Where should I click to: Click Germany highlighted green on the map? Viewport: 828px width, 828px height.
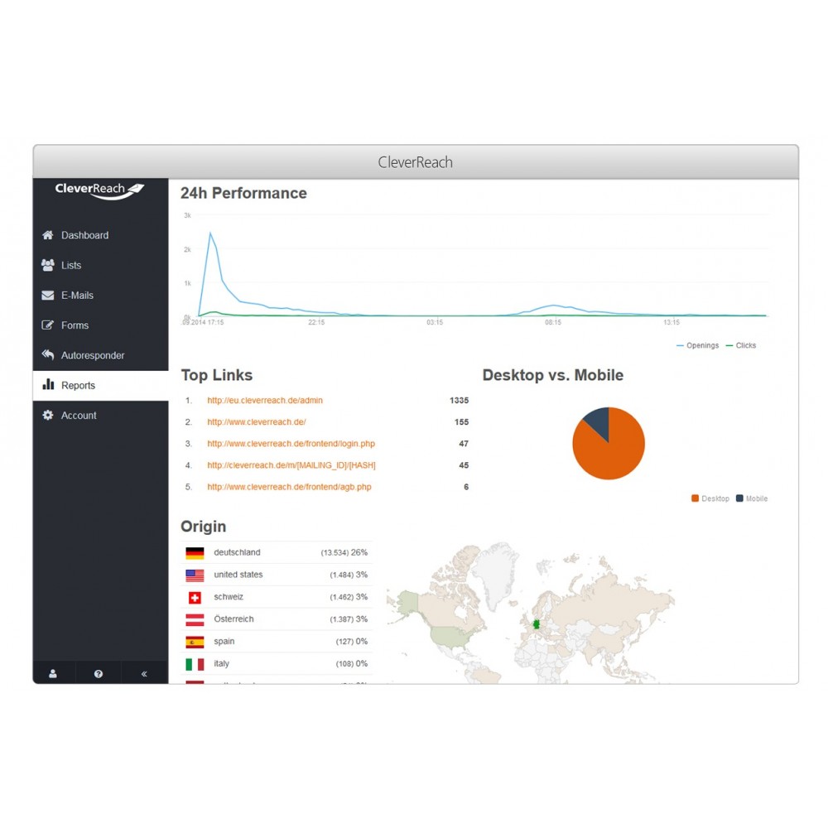[536, 624]
